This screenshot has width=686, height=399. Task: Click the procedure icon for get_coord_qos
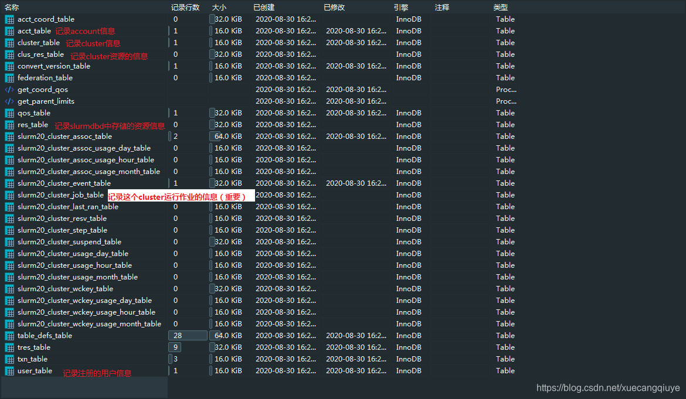[x=9, y=89]
